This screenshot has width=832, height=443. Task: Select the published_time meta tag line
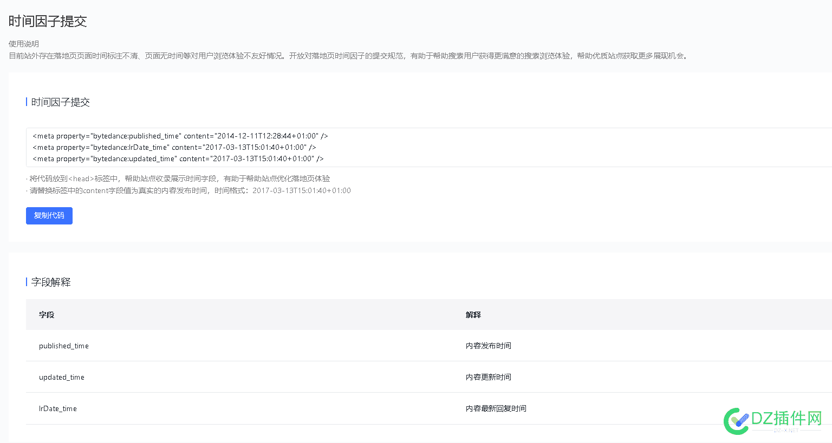tap(180, 136)
